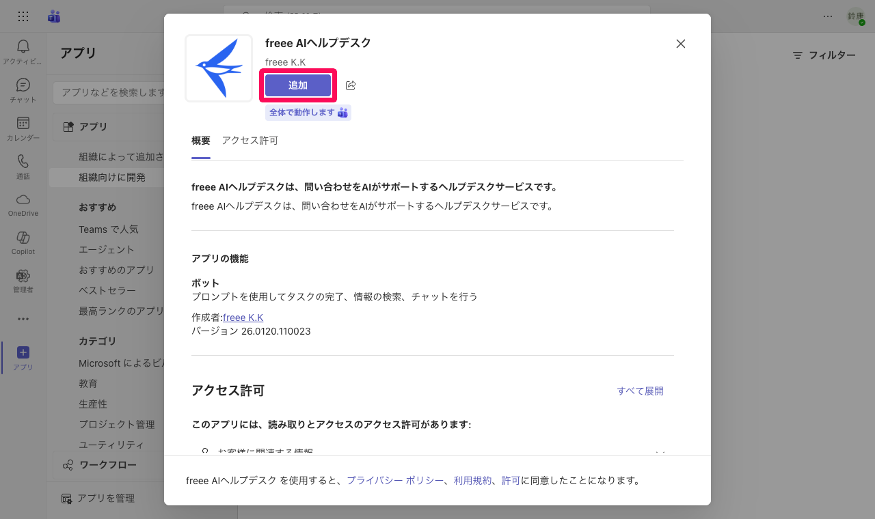Select おすすめのアプリ category
Screen dimensions: 875x519
pyautogui.click(x=116, y=270)
